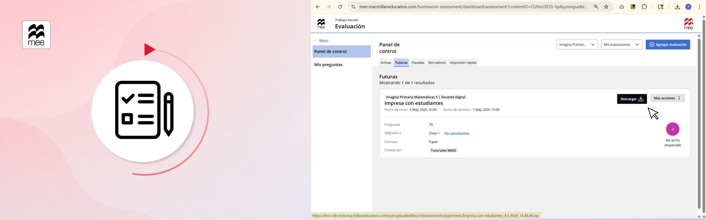This screenshot has height=220, width=706.
Task: Open the 'Más acciones' button
Action: click(667, 98)
